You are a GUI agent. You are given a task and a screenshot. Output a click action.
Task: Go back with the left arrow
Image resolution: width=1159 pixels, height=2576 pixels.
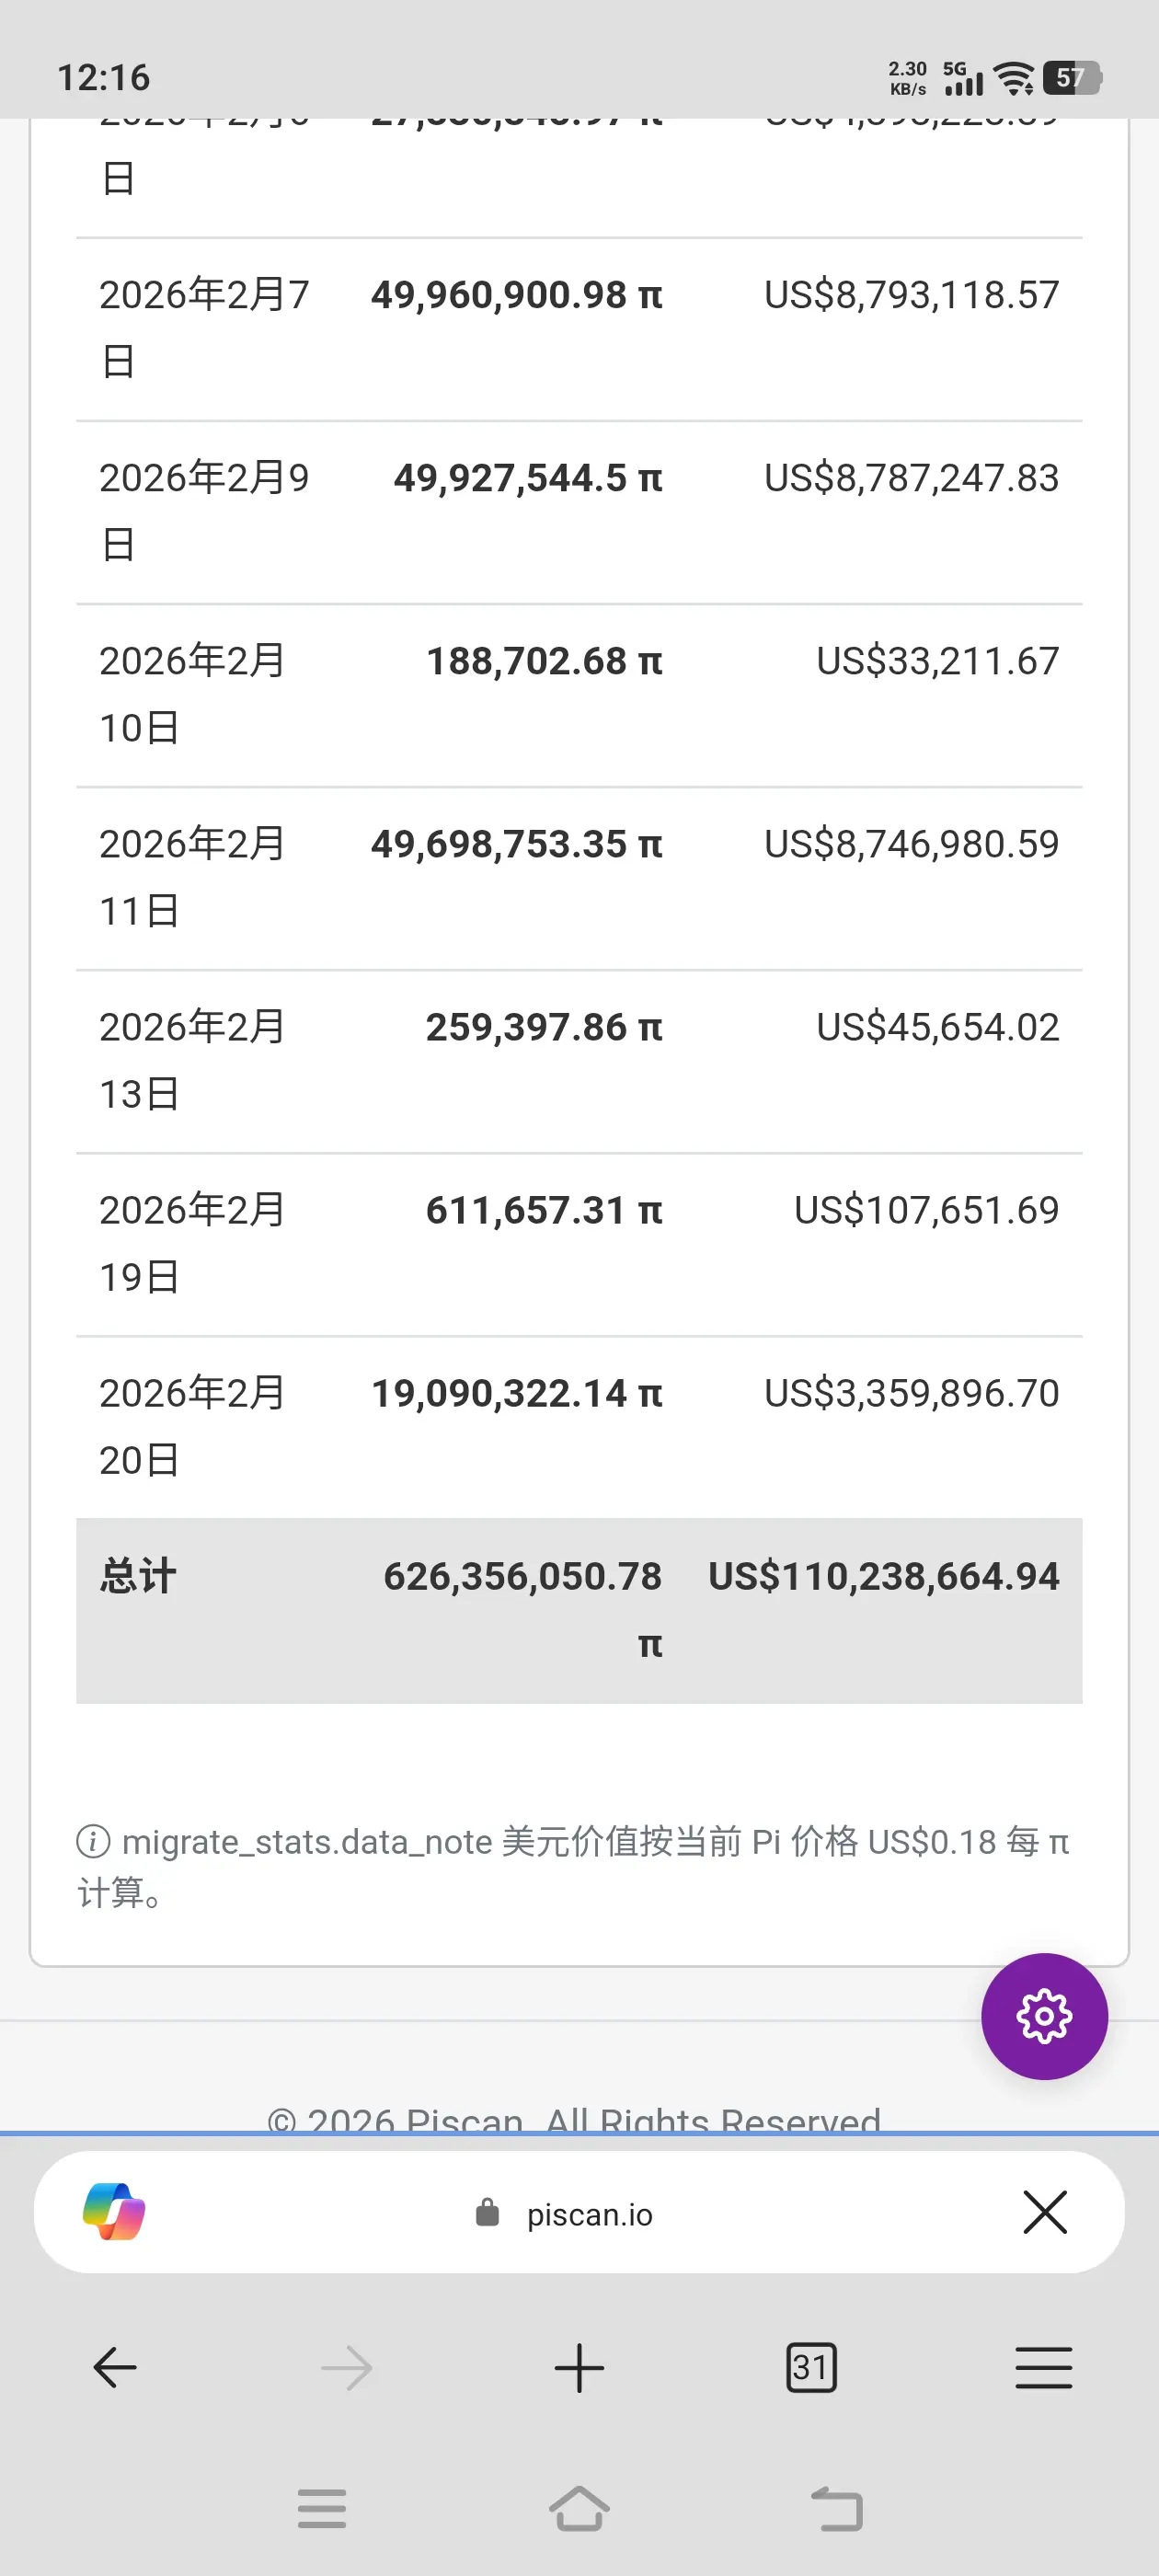115,2367
